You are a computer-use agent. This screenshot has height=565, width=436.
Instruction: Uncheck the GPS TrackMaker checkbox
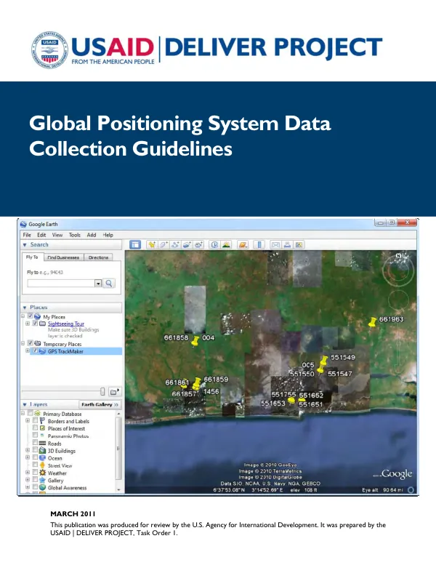click(36, 350)
